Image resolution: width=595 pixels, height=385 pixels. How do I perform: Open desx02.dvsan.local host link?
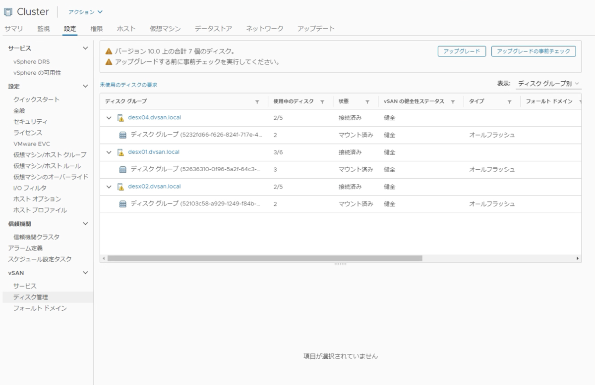pyautogui.click(x=154, y=187)
